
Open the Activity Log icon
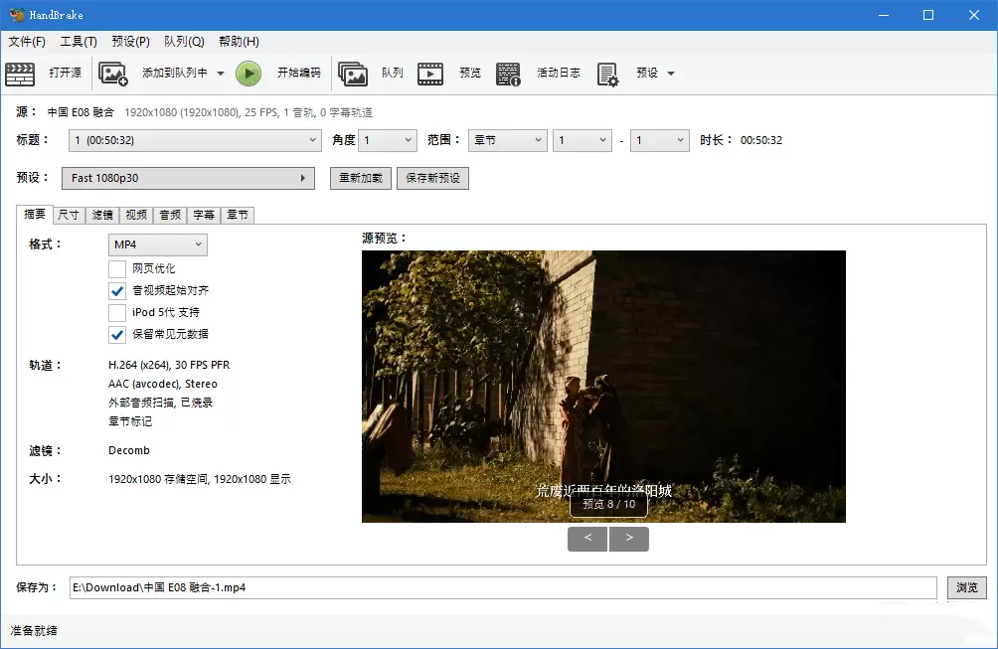[509, 74]
